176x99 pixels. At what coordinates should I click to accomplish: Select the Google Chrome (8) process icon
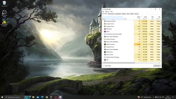pos(105,21)
